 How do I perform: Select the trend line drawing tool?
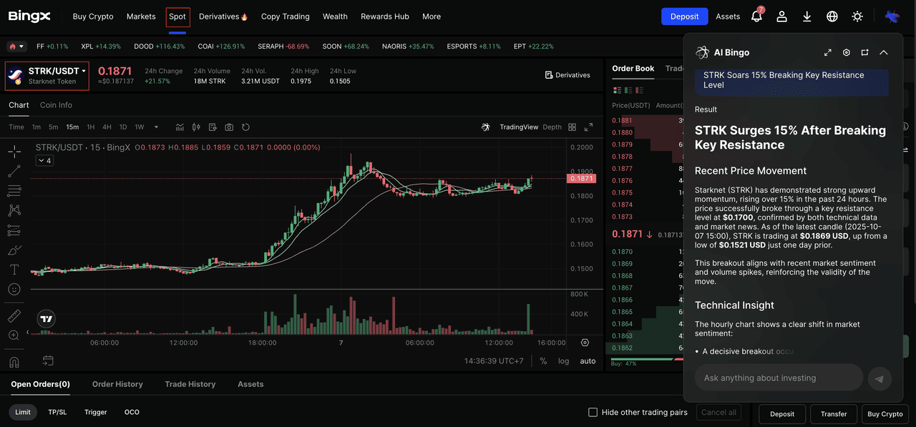pos(14,171)
